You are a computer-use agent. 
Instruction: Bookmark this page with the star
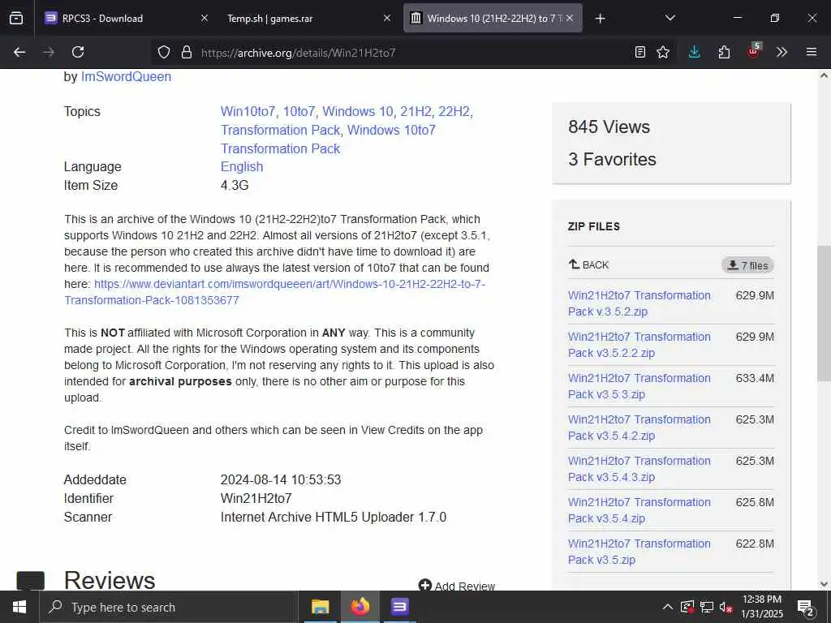coord(663,52)
